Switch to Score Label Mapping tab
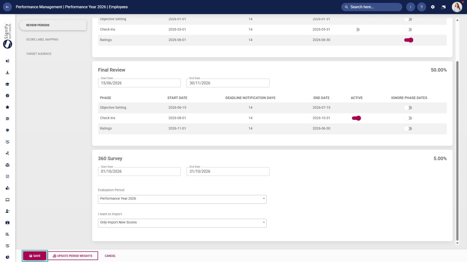This screenshot has width=467, height=262. click(x=42, y=39)
